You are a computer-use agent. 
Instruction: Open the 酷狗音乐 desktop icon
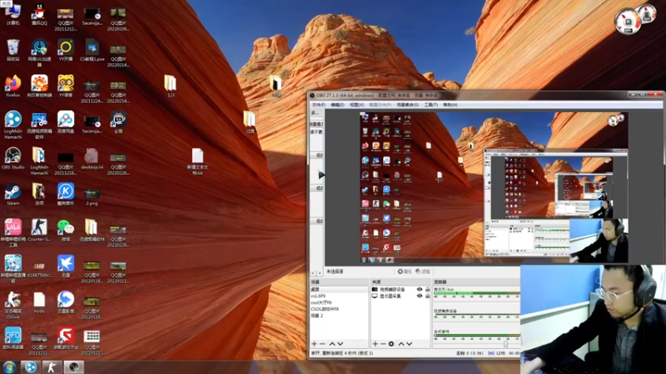point(66,194)
